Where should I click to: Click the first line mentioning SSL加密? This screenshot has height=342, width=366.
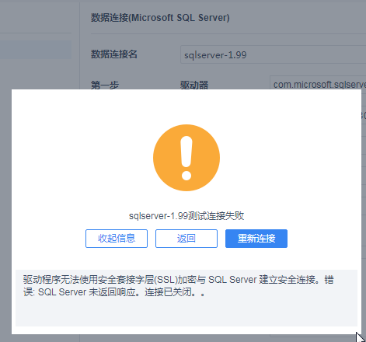[x=179, y=280]
